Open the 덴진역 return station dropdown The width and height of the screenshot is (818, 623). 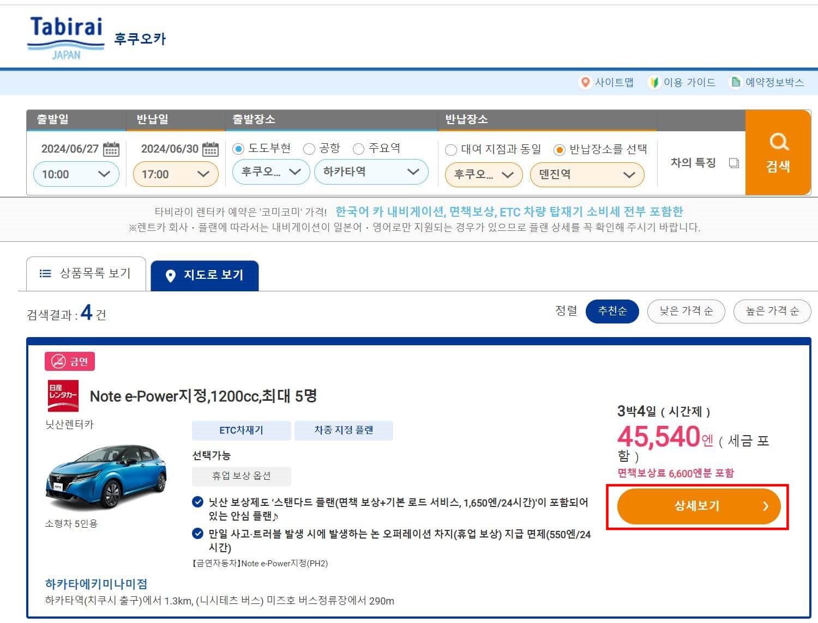coord(587,175)
